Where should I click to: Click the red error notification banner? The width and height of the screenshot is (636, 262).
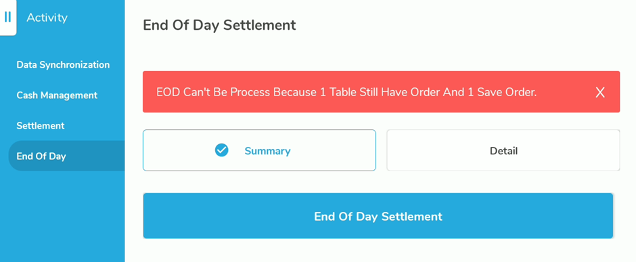pyautogui.click(x=382, y=91)
